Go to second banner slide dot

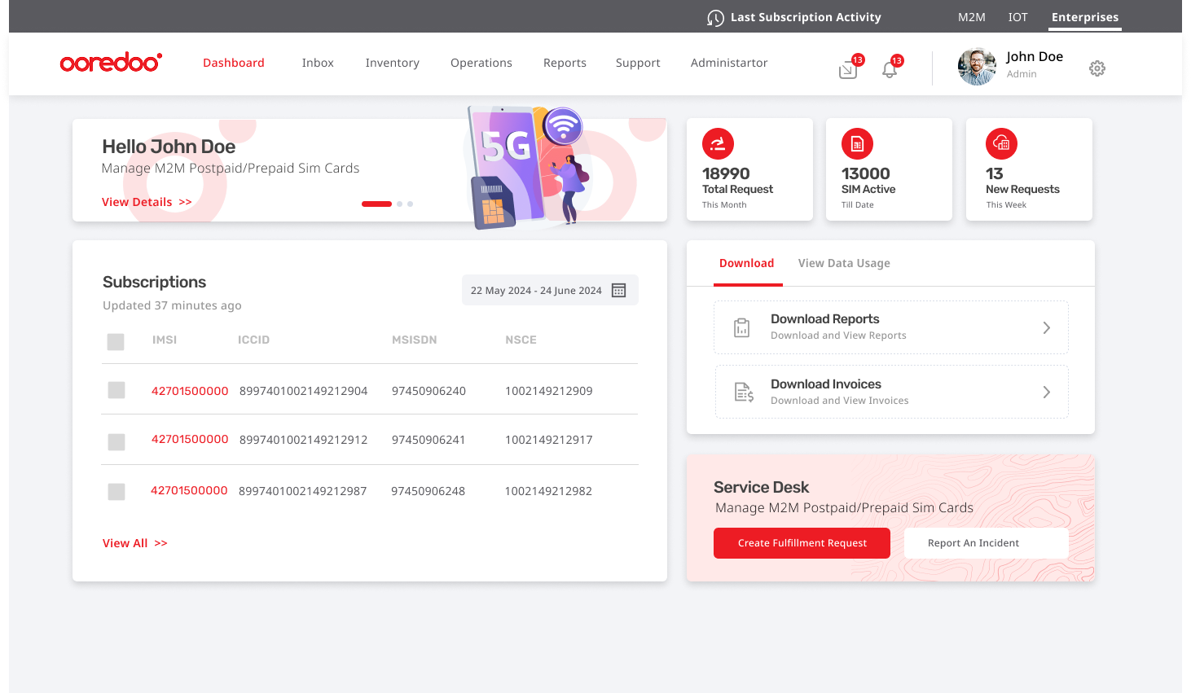click(399, 204)
